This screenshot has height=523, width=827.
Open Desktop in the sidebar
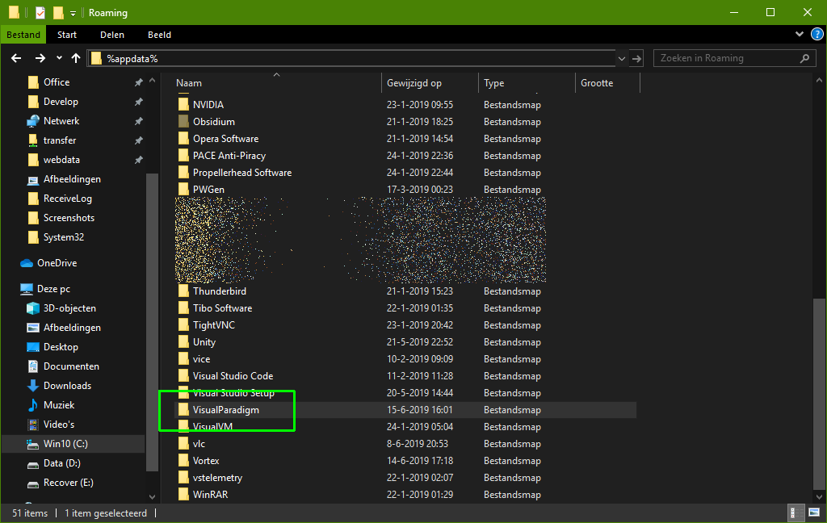pos(61,347)
